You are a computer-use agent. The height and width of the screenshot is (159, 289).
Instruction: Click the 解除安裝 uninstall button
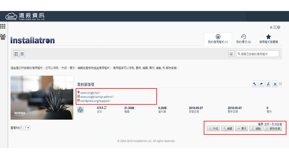(273, 129)
